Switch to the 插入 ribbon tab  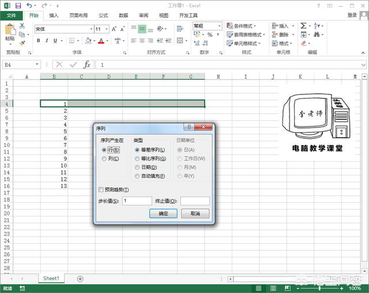pos(54,16)
